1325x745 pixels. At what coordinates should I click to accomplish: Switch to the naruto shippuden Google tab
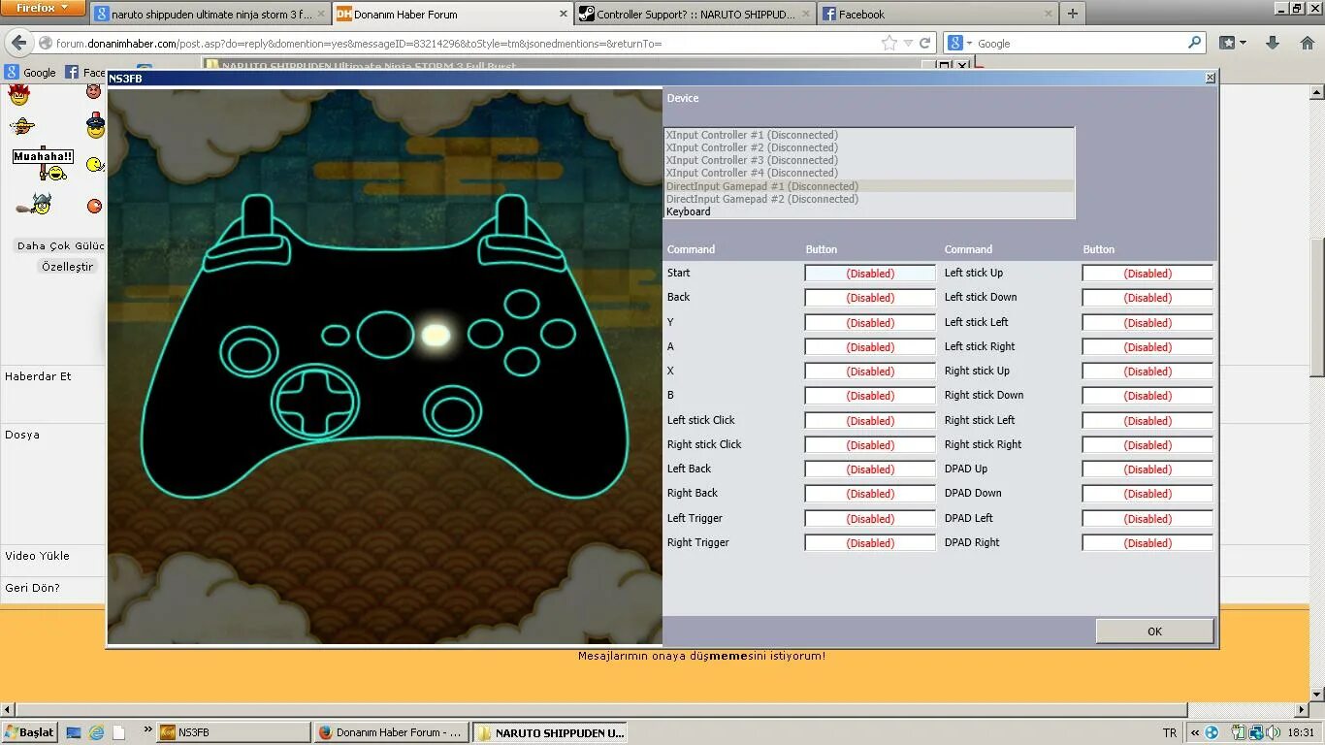coord(210,14)
